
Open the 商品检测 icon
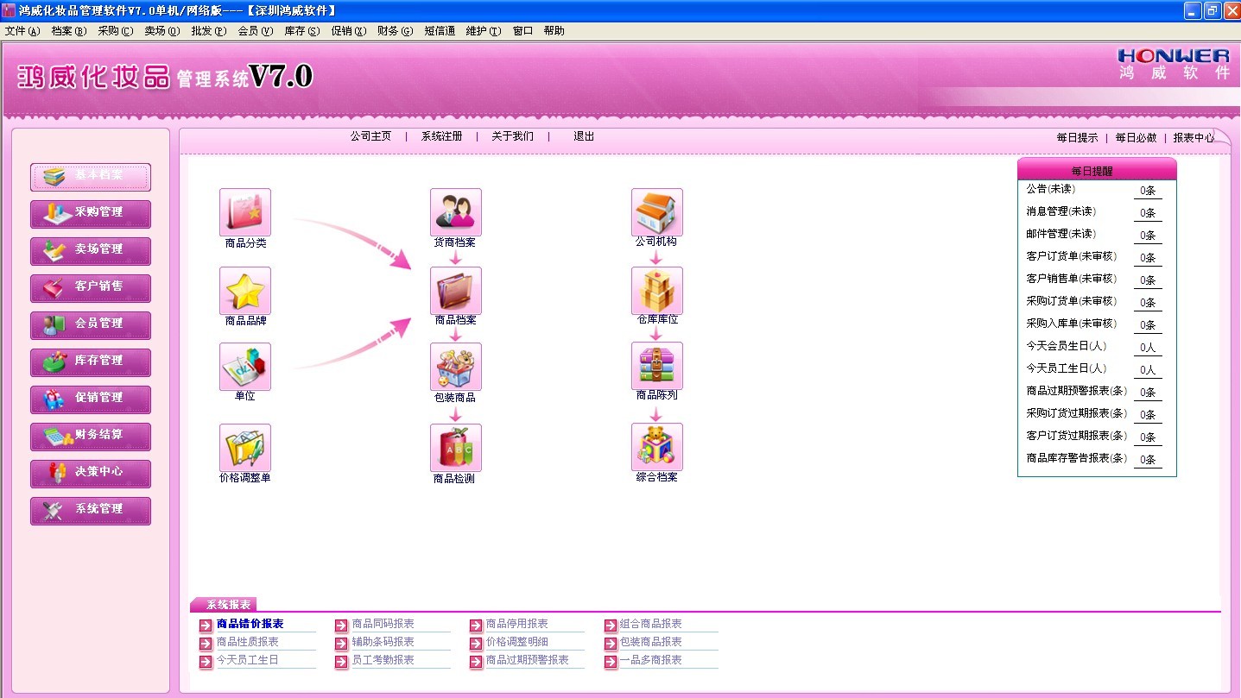[455, 448]
